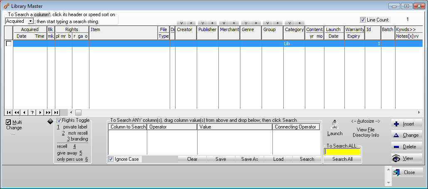Click View File Directory Info
428x189 pixels.
click(x=366, y=133)
